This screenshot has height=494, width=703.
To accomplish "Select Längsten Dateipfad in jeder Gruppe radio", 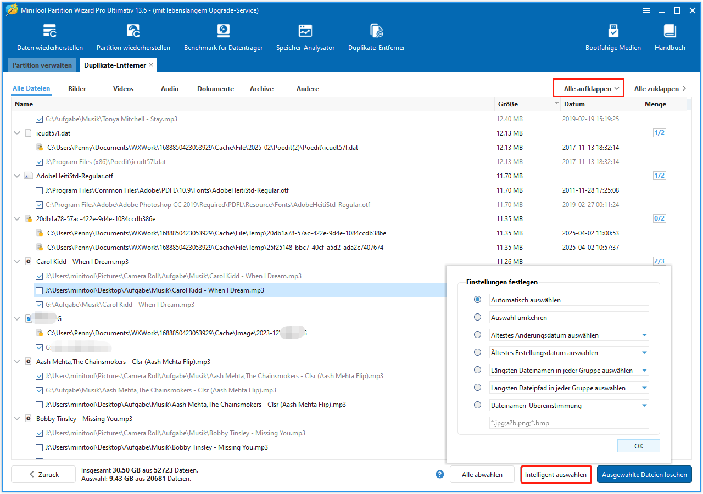I will coord(478,388).
